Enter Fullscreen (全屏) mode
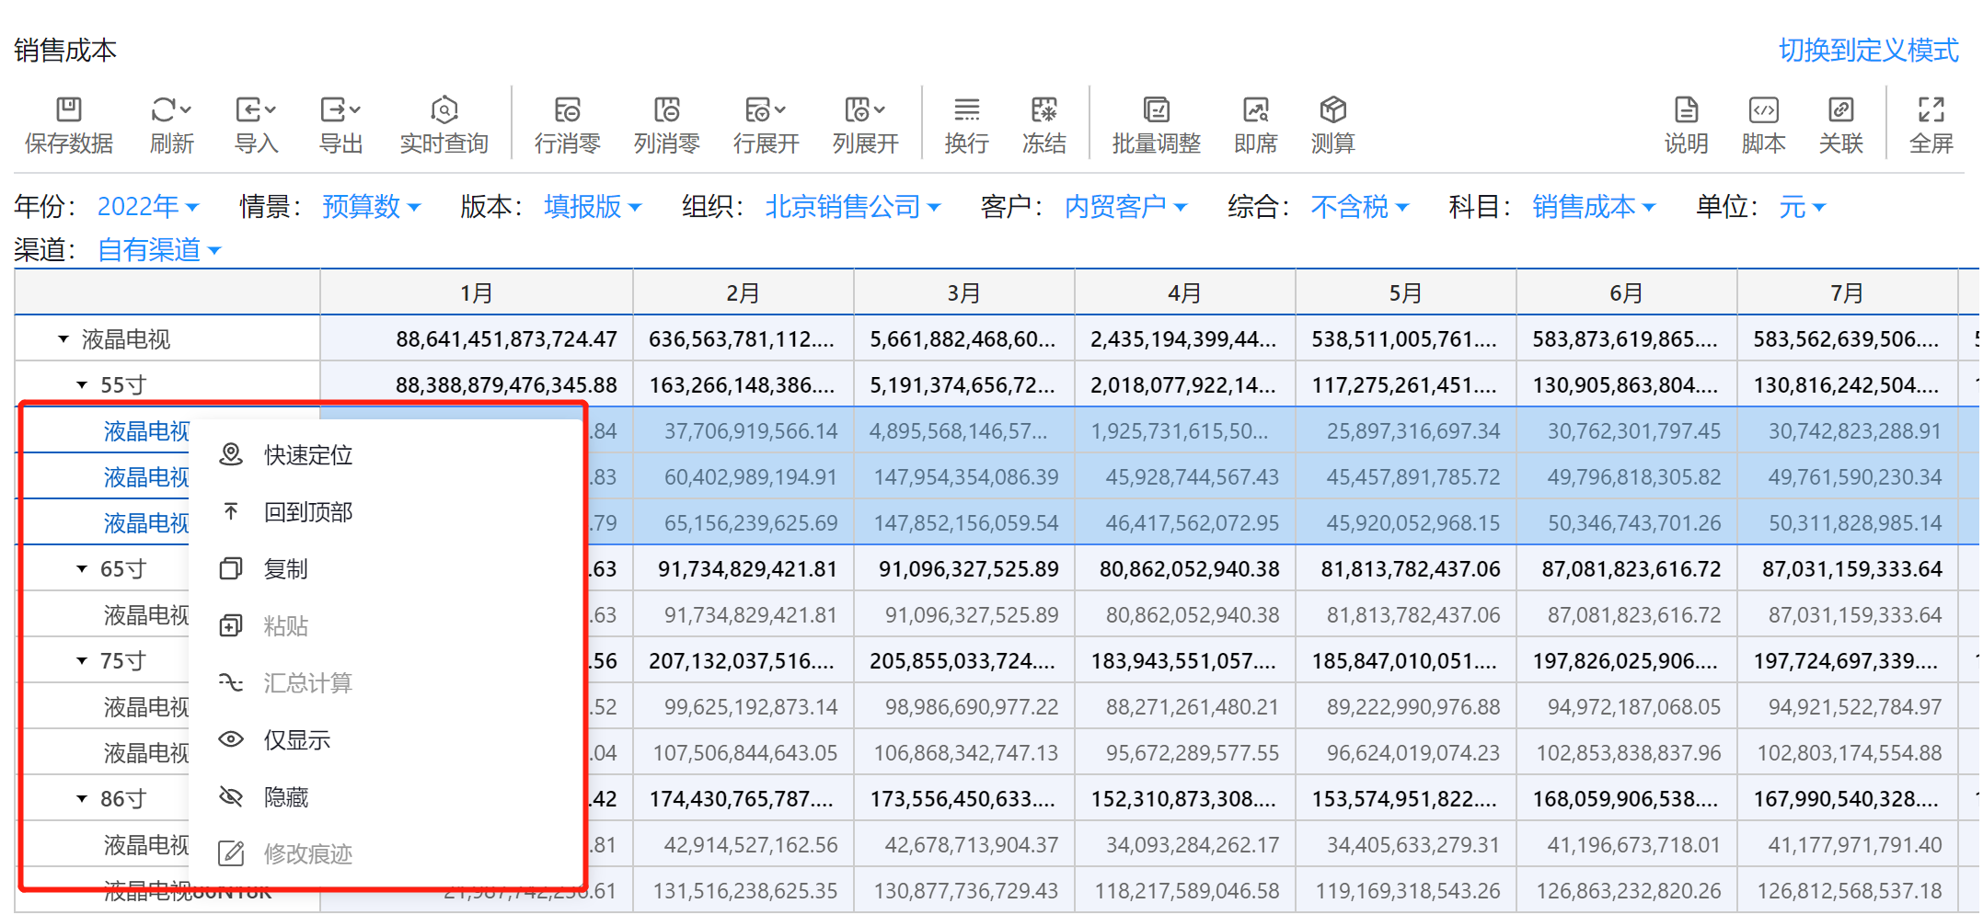 pyautogui.click(x=1931, y=110)
